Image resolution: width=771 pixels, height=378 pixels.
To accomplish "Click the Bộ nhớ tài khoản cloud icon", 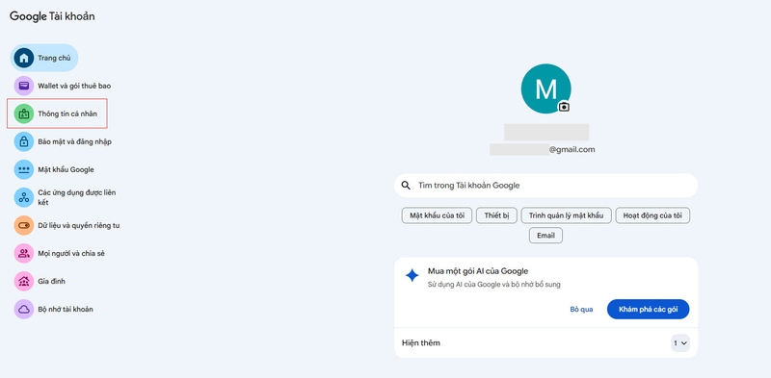I will (x=23, y=310).
